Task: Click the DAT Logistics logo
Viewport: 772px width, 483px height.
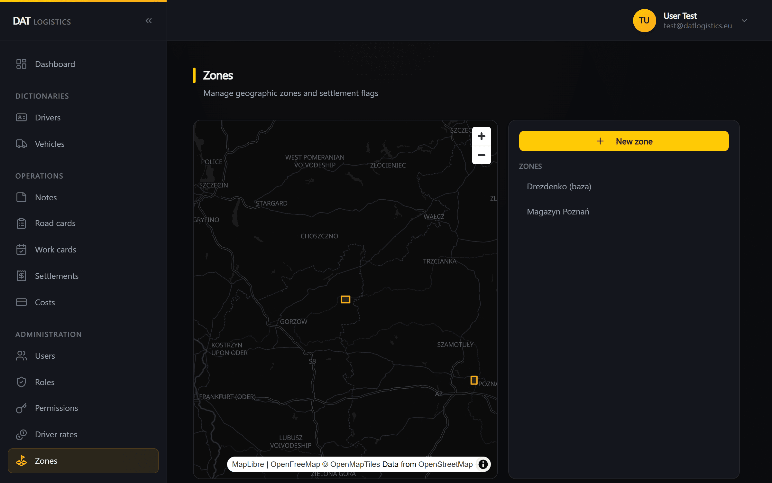Action: pyautogui.click(x=42, y=21)
